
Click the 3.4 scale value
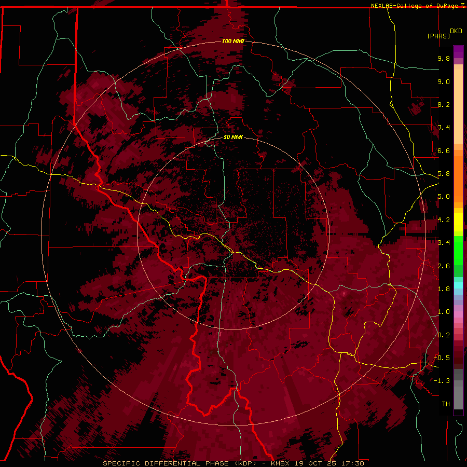[x=444, y=243]
